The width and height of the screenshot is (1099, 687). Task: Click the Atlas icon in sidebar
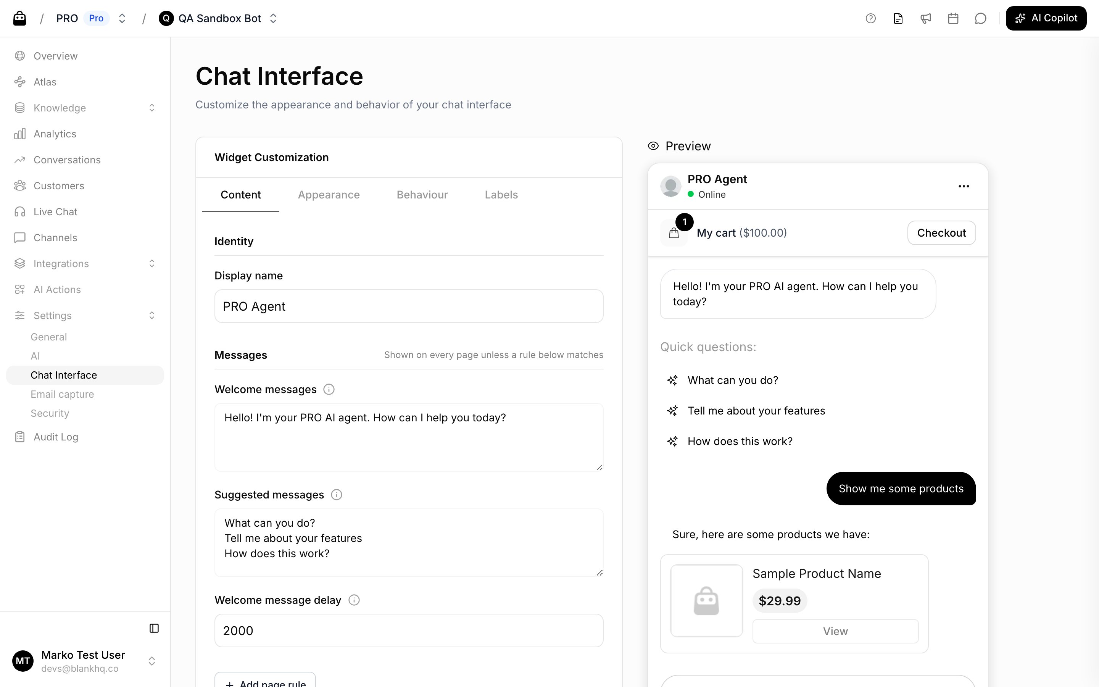click(19, 82)
